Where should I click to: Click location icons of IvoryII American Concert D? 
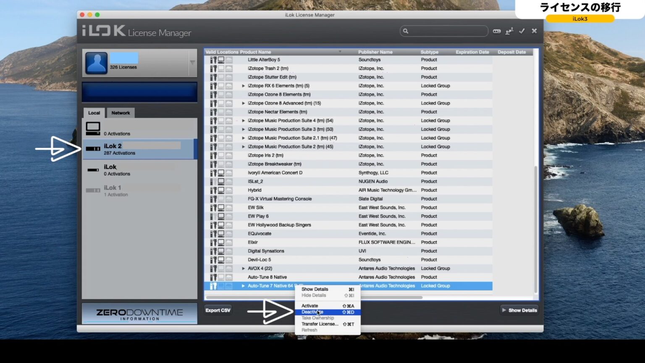(x=221, y=173)
